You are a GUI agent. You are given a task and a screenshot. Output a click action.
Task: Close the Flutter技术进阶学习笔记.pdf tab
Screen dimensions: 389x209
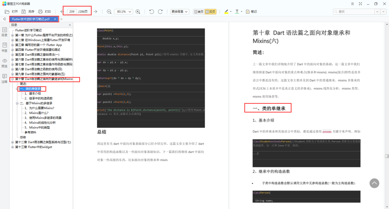(x=55, y=19)
